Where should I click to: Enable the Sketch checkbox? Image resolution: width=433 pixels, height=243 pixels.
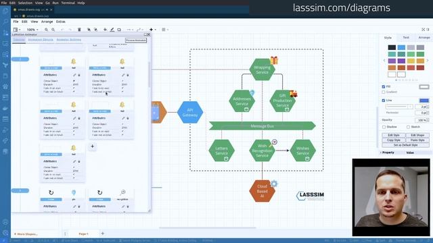pos(408,127)
